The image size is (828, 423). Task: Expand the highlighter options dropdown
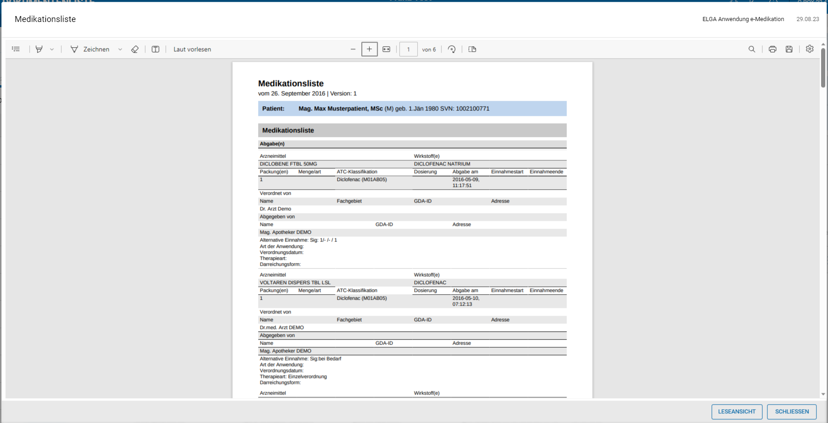pyautogui.click(x=52, y=49)
